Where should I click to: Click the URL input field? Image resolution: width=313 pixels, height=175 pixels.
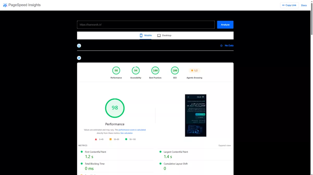point(146,25)
